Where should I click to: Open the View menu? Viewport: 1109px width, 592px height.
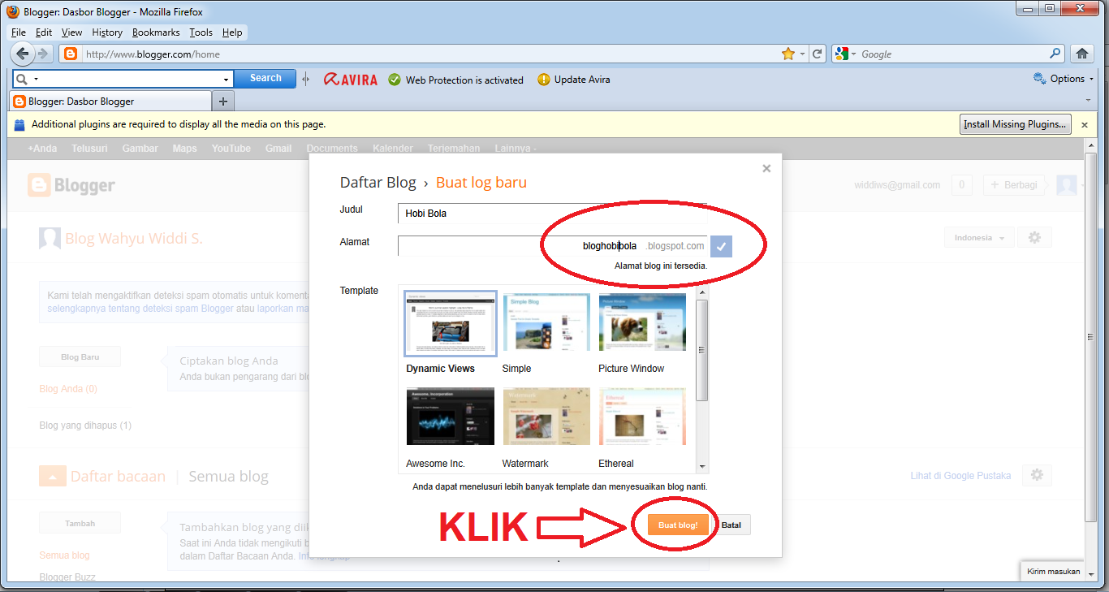[x=71, y=32]
